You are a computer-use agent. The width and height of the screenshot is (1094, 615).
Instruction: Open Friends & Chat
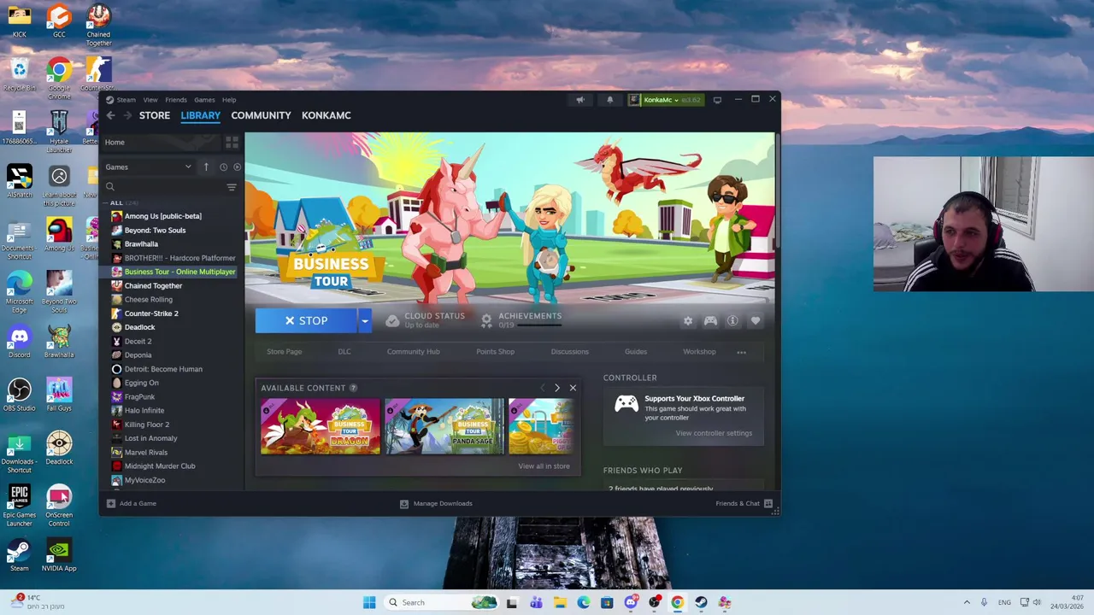[x=744, y=504]
